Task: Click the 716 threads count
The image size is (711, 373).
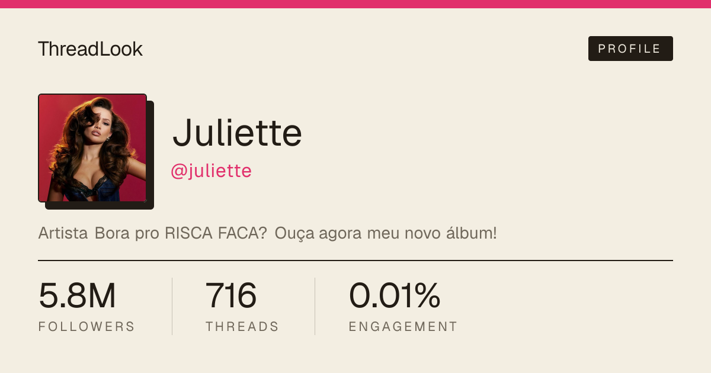Action: [231, 295]
